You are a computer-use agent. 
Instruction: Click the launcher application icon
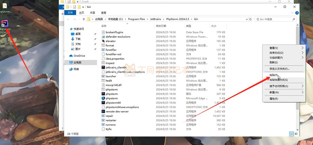103,76
